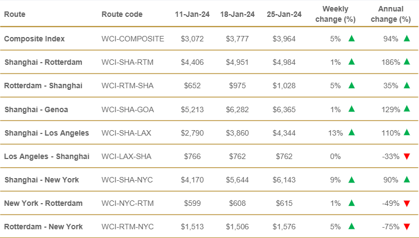Select the WCI-COMPOSITE route code

point(133,39)
